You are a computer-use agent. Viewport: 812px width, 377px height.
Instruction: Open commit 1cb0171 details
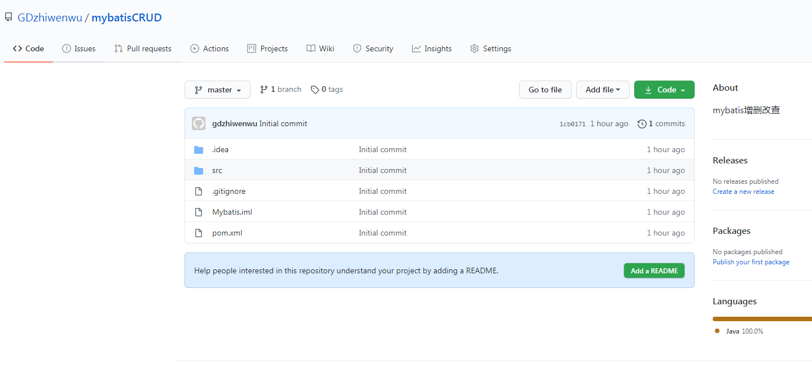click(x=572, y=123)
